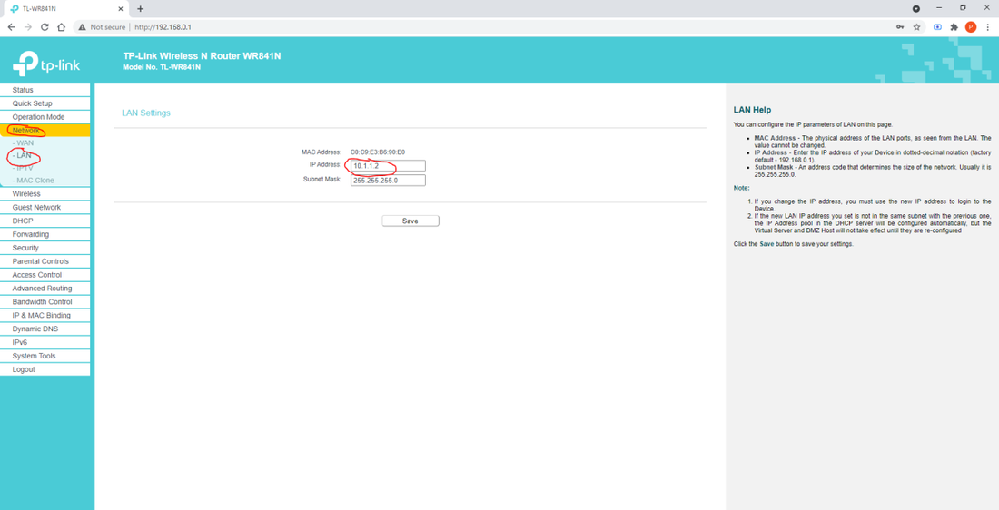Click the Model No. TL-WR841N text
The width and height of the screenshot is (999, 510).
(162, 67)
